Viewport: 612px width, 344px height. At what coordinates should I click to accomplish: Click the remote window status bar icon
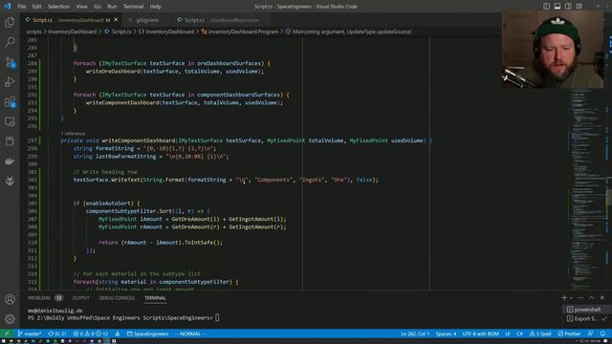tap(7, 333)
